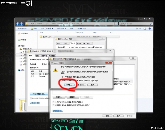This screenshot has width=165, height=130.
Task: Click 確定 in the front security window
Action: (x=107, y=116)
